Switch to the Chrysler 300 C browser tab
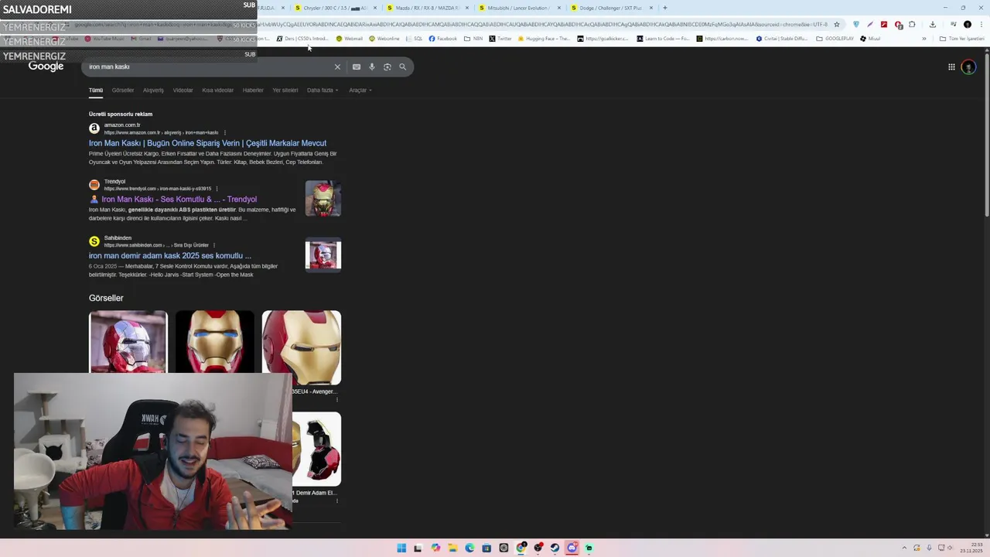Image resolution: width=990 pixels, height=557 pixels. 335,8
